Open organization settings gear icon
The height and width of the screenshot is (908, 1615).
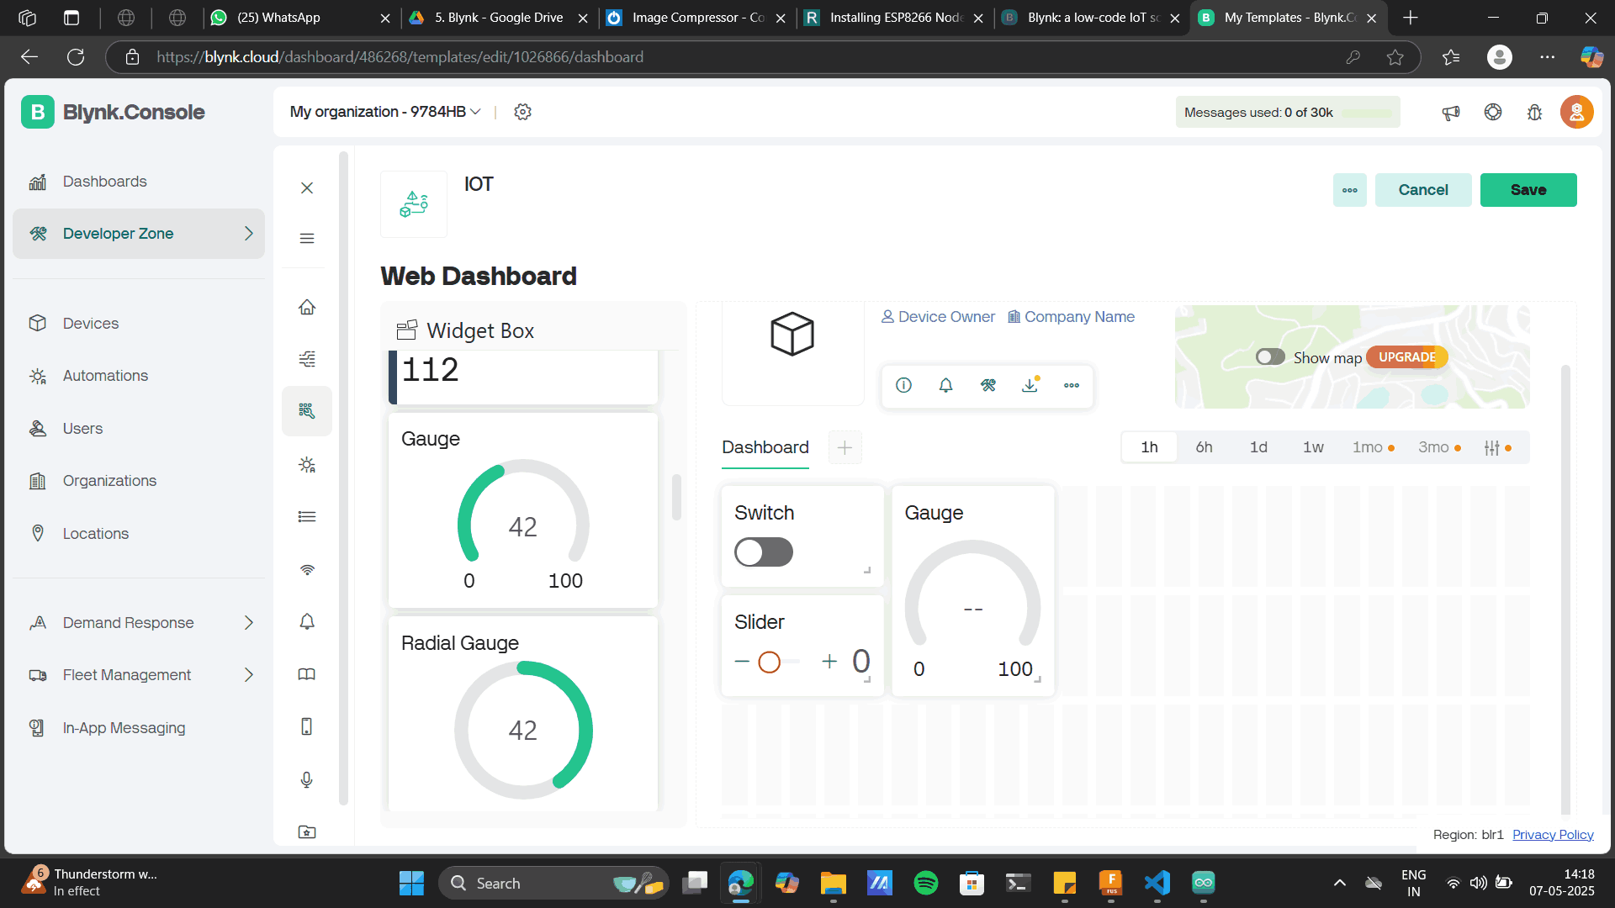point(523,112)
